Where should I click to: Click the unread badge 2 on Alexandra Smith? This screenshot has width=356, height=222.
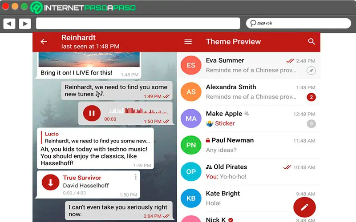coord(311,97)
